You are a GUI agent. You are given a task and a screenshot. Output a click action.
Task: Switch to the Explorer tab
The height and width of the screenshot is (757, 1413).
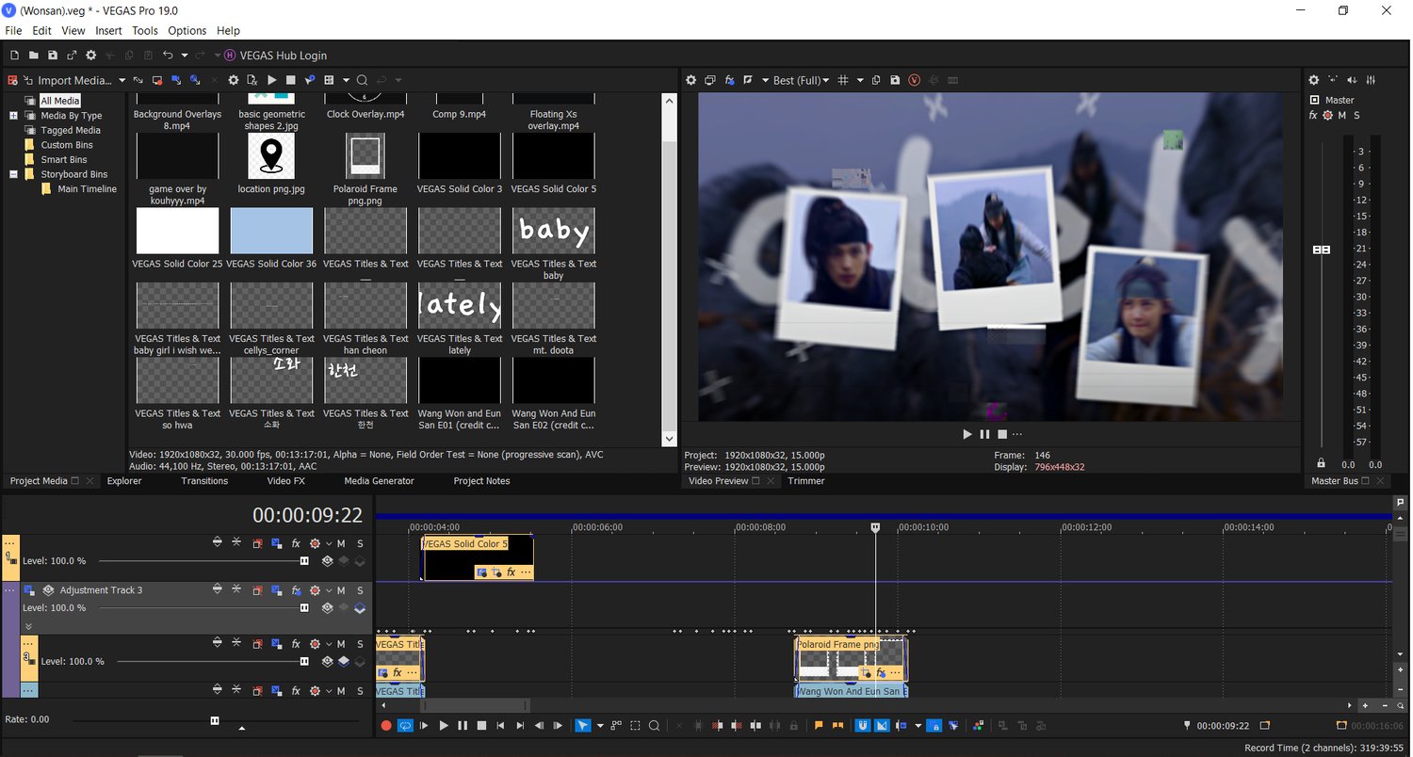click(x=124, y=481)
